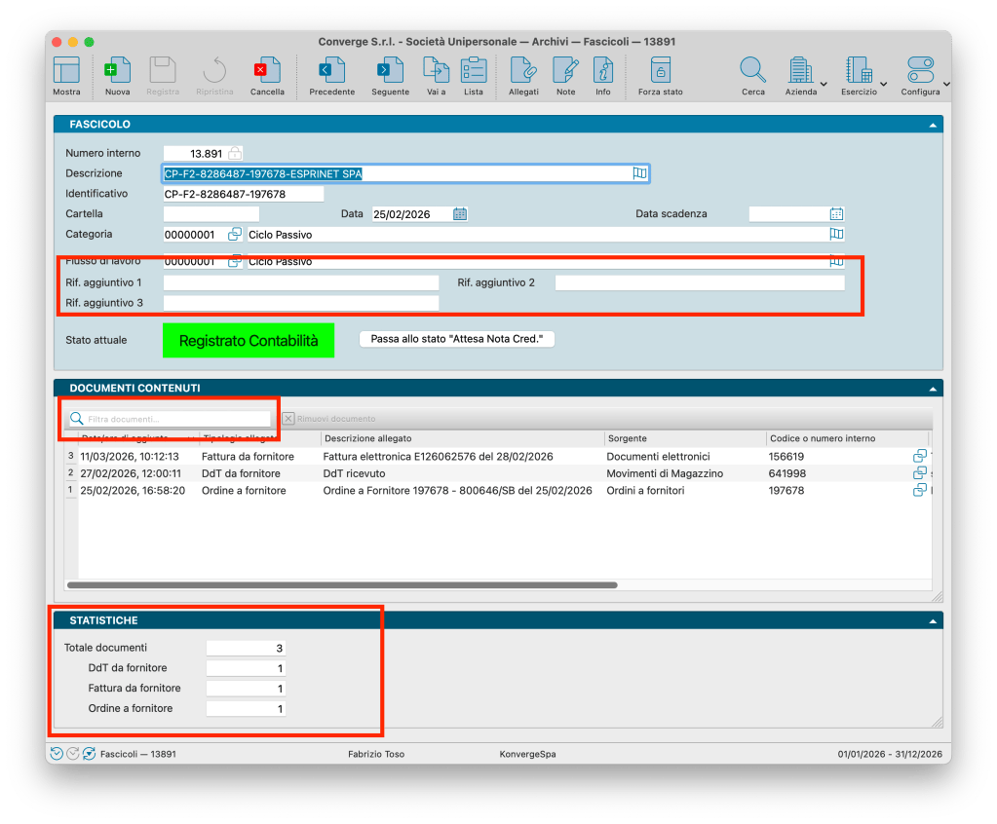The width and height of the screenshot is (997, 824).
Task: Click the Identificativo input field
Action: 244,194
